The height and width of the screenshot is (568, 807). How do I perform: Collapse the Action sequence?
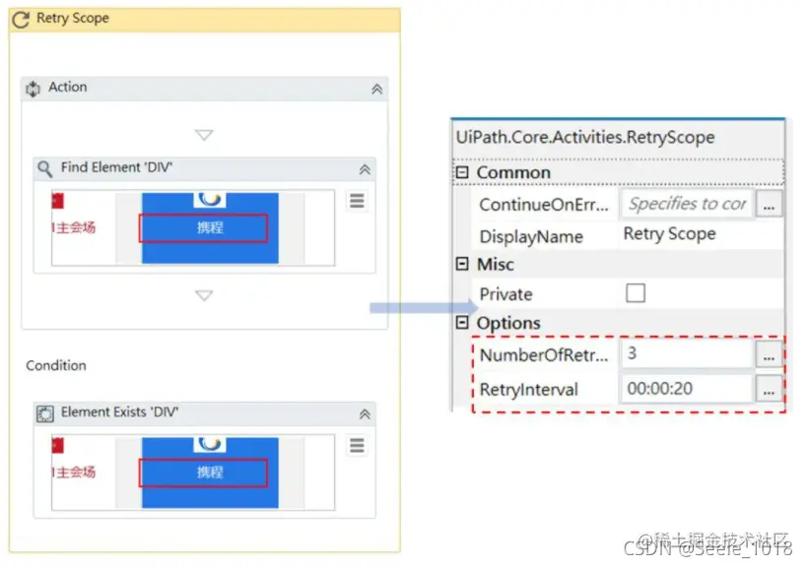coord(377,90)
